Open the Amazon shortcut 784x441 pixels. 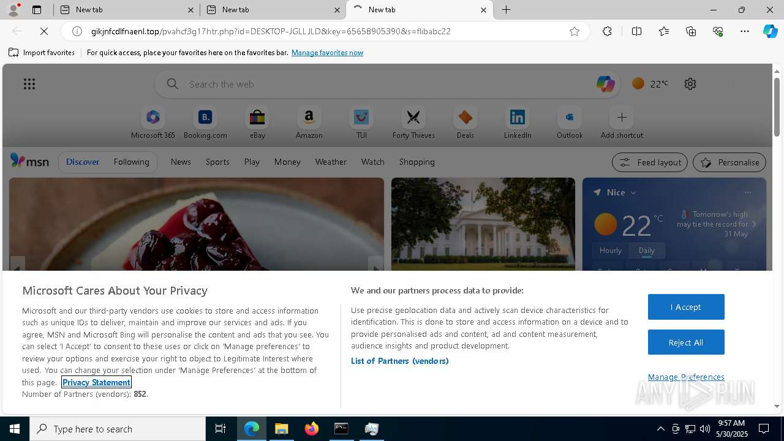point(309,123)
